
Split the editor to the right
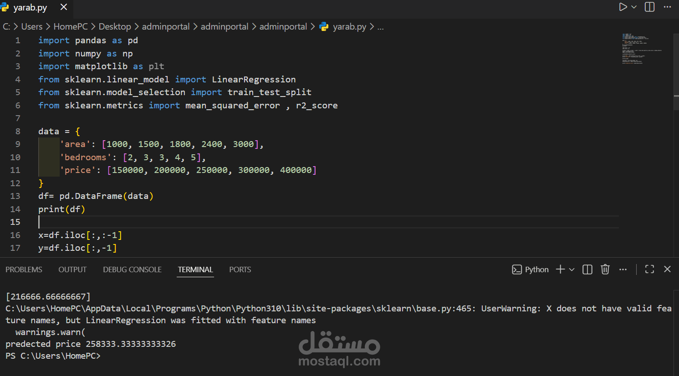(x=650, y=7)
